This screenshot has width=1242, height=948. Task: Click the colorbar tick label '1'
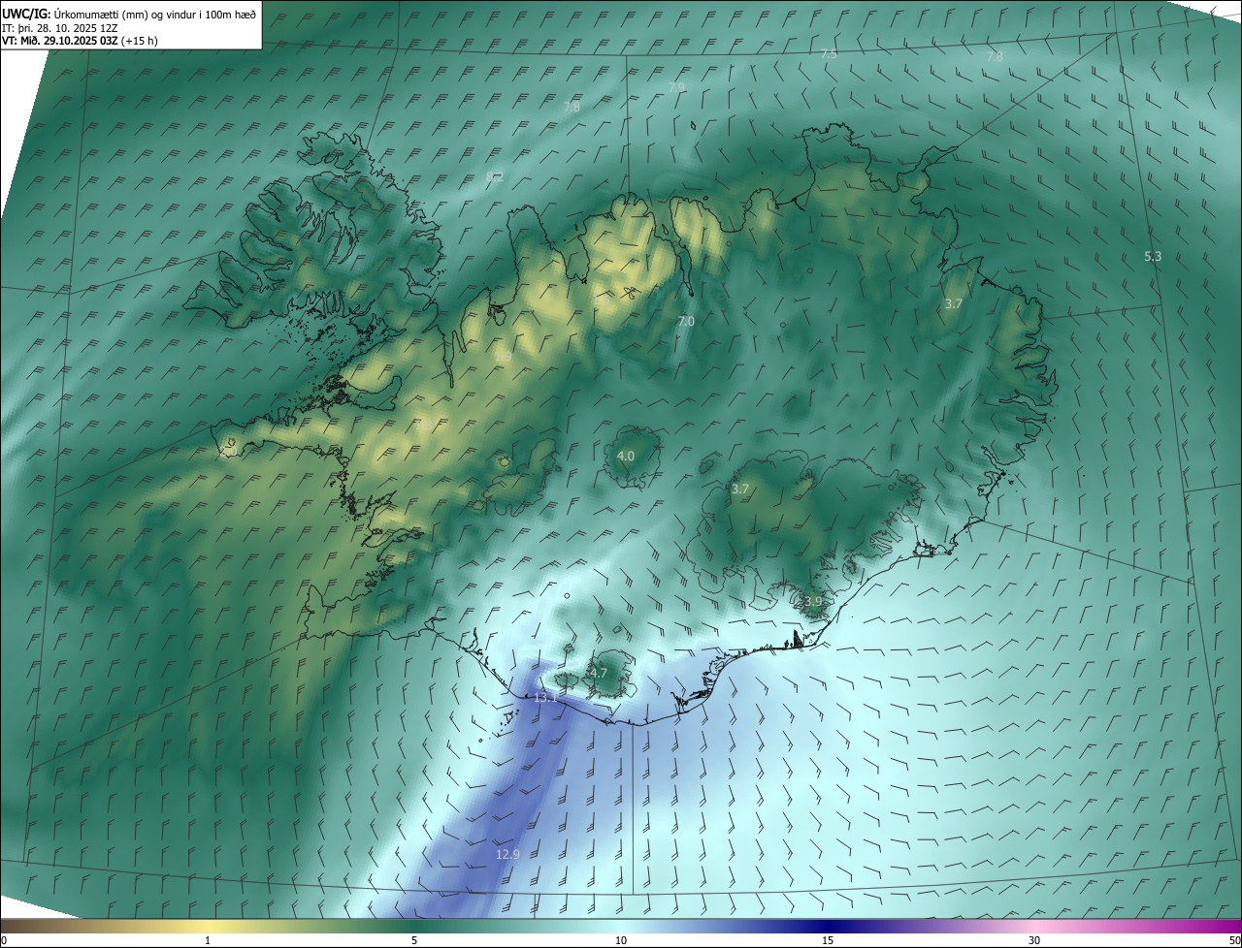point(208,940)
